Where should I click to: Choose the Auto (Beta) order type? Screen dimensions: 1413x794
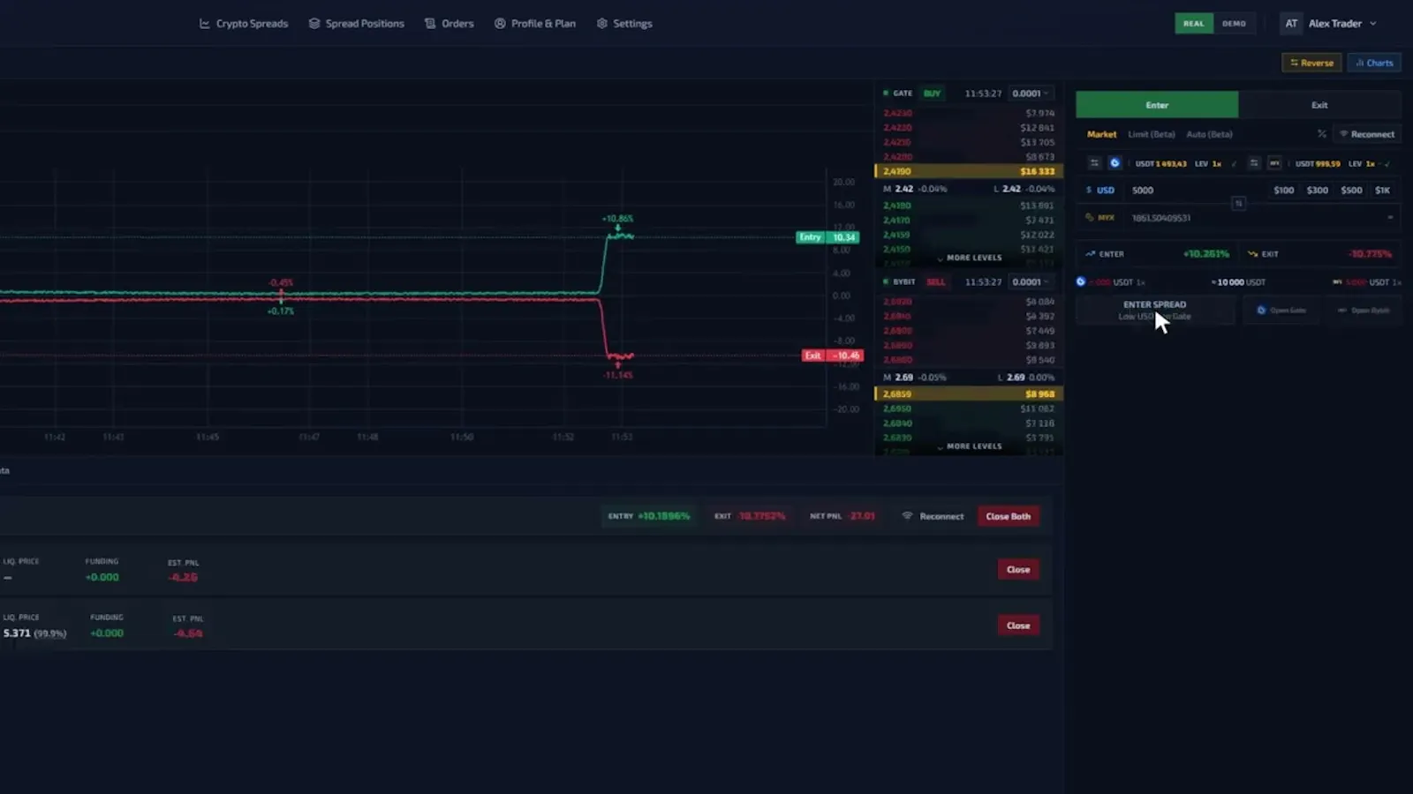coord(1209,134)
